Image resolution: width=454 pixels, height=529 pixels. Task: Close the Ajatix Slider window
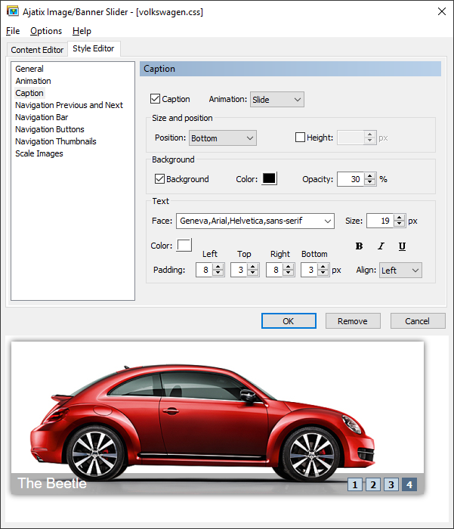click(441, 11)
